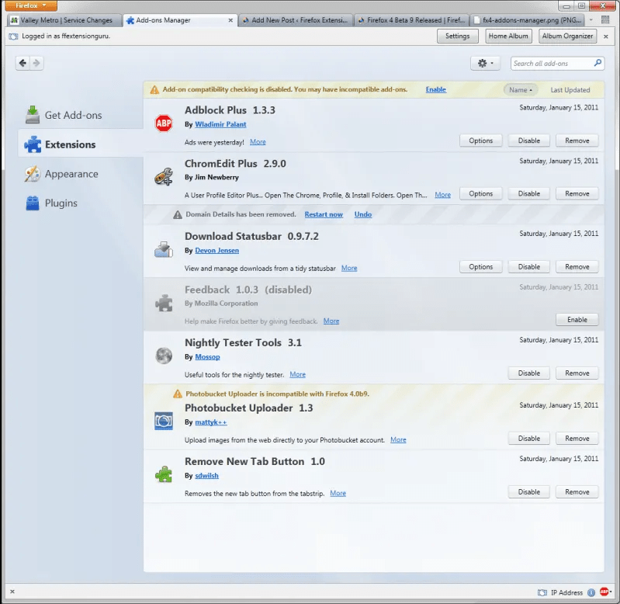Go back with the back arrow
620x604 pixels.
23,63
